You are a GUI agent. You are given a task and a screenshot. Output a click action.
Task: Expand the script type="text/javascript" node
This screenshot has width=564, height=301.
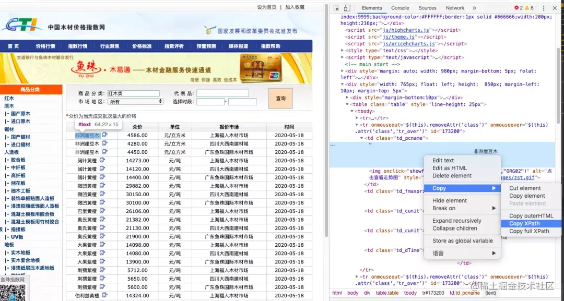pos(342,57)
